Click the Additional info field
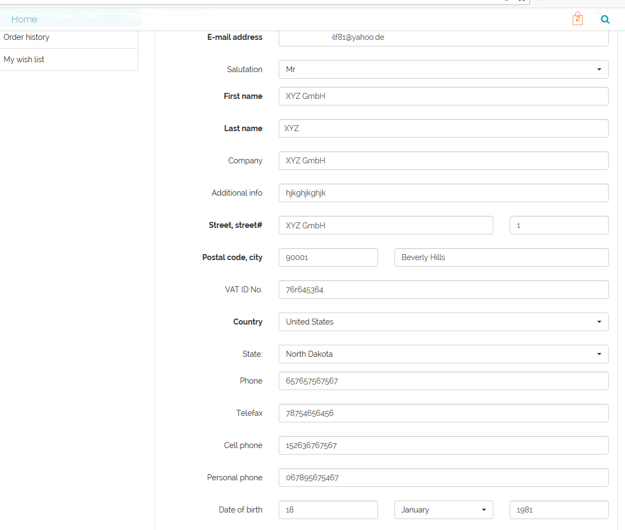The height and width of the screenshot is (530, 625). 443,193
